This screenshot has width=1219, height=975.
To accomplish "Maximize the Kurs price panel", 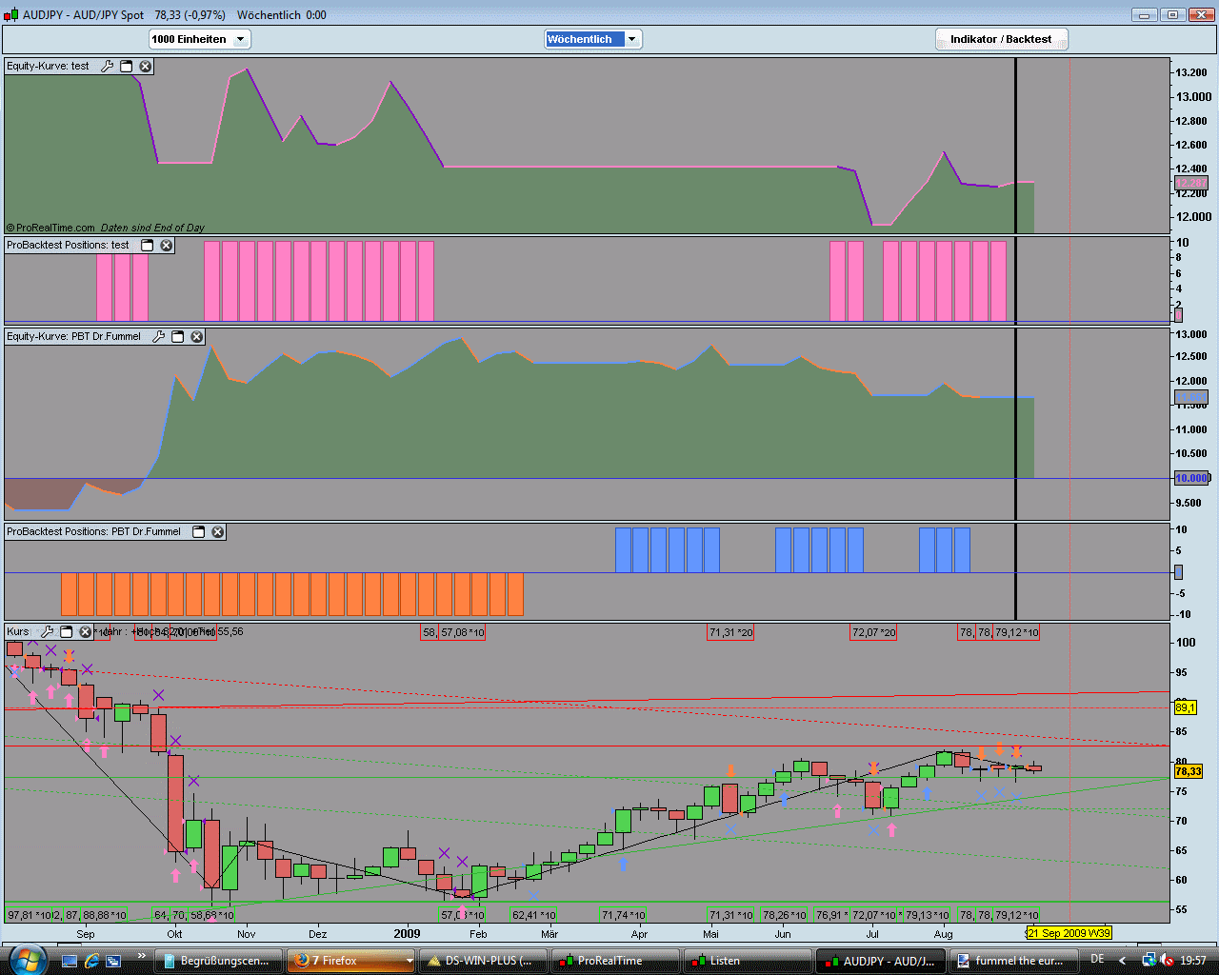I will 66,631.
